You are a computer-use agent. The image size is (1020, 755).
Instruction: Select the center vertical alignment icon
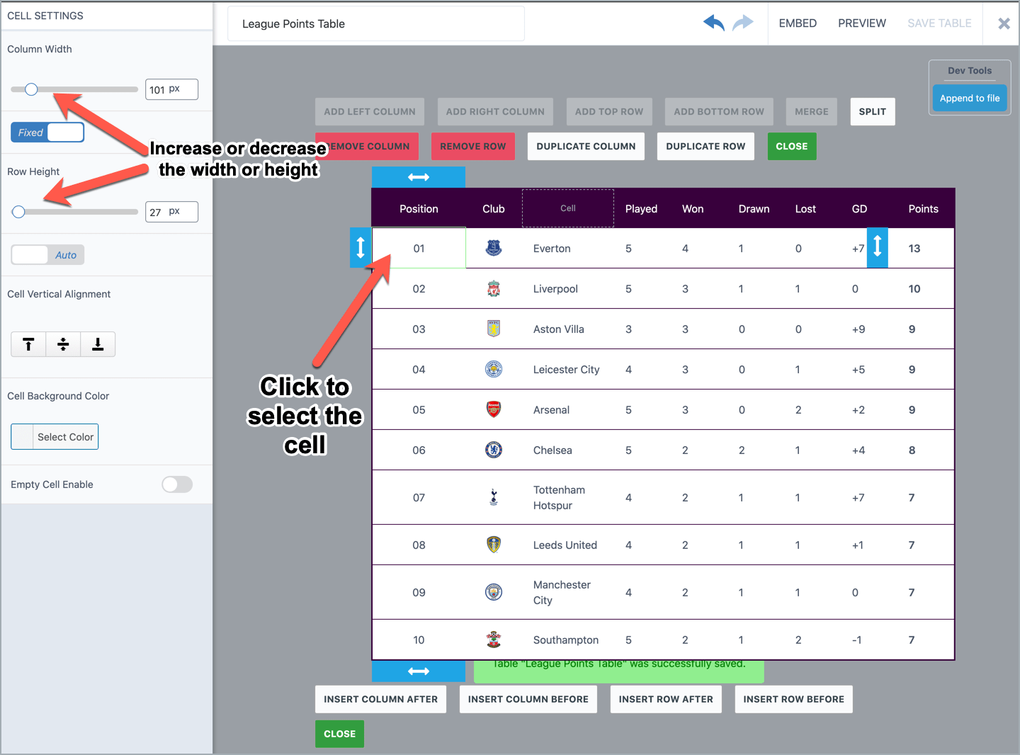[62, 344]
